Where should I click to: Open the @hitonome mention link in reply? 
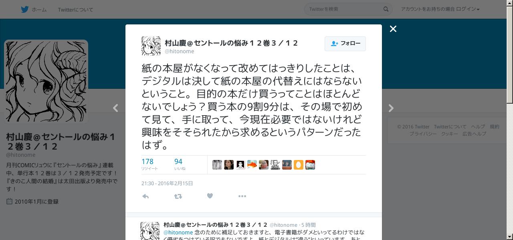coord(178,232)
